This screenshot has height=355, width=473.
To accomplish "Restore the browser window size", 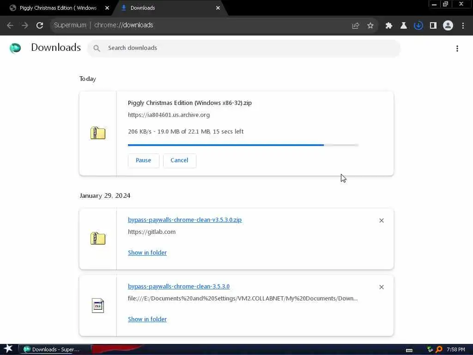I will click(446, 4).
